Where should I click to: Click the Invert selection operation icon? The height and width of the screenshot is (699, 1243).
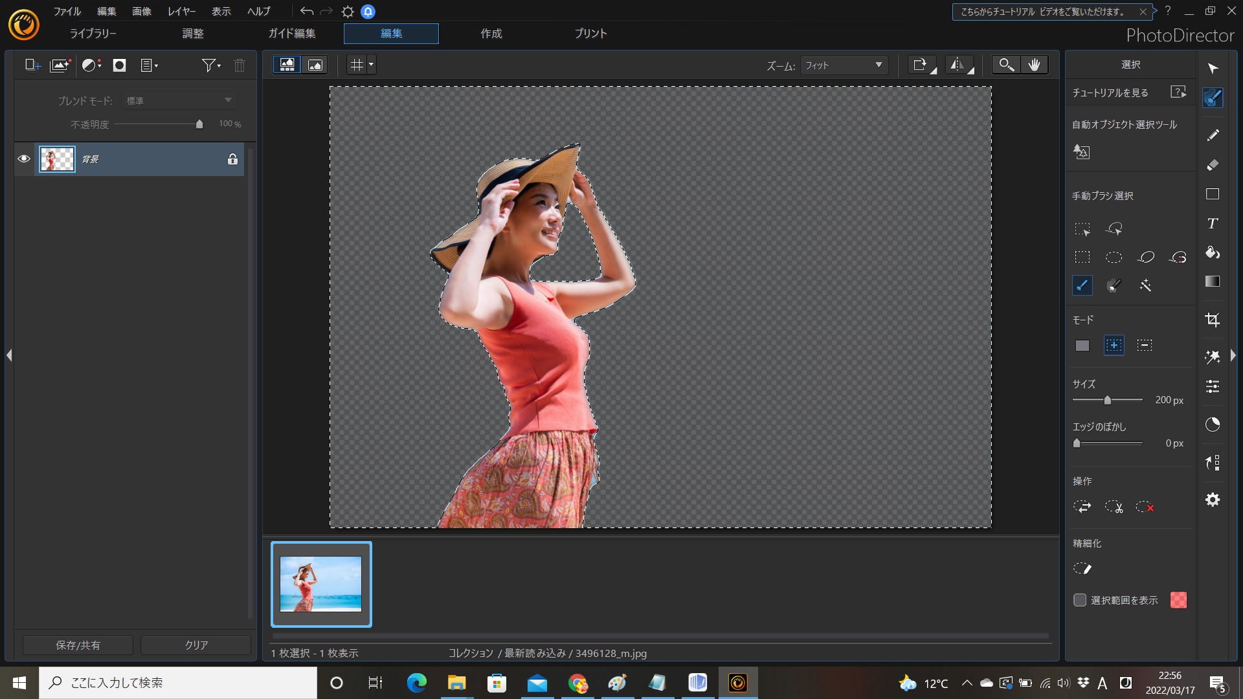pyautogui.click(x=1082, y=507)
